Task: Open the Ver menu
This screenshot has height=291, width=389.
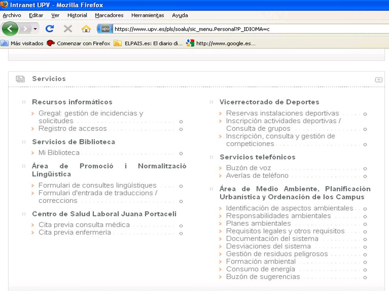Action: [x=56, y=15]
